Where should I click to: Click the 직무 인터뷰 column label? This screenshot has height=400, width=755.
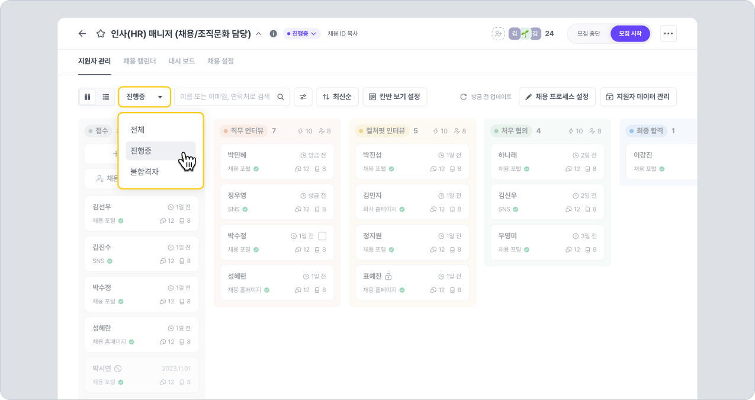pos(243,130)
